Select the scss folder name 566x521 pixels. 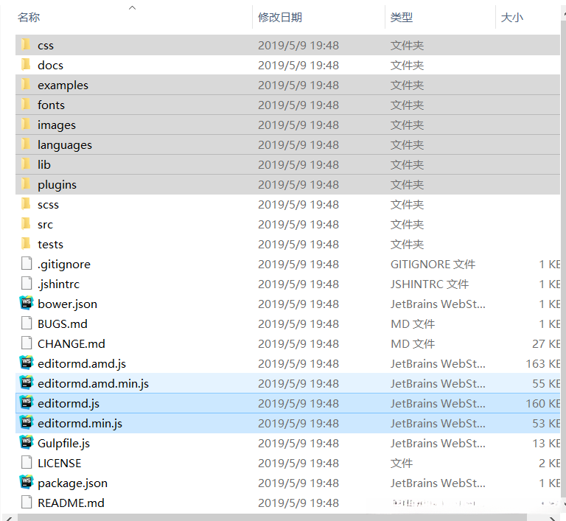pyautogui.click(x=48, y=205)
